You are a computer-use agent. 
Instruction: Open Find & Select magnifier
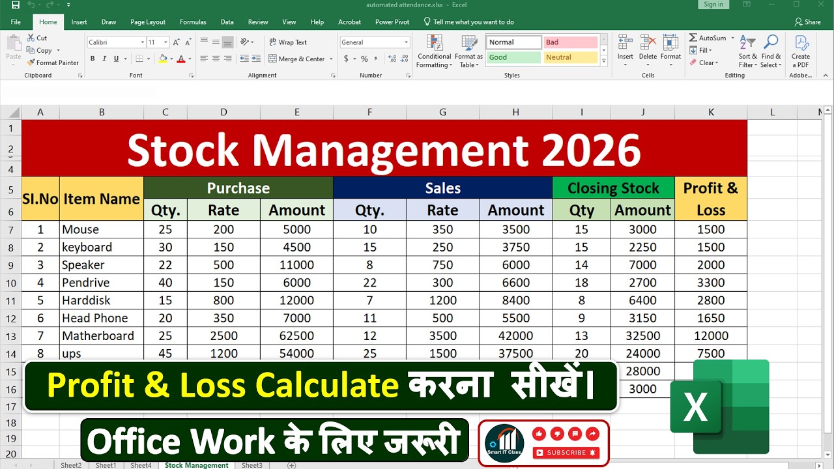point(771,51)
